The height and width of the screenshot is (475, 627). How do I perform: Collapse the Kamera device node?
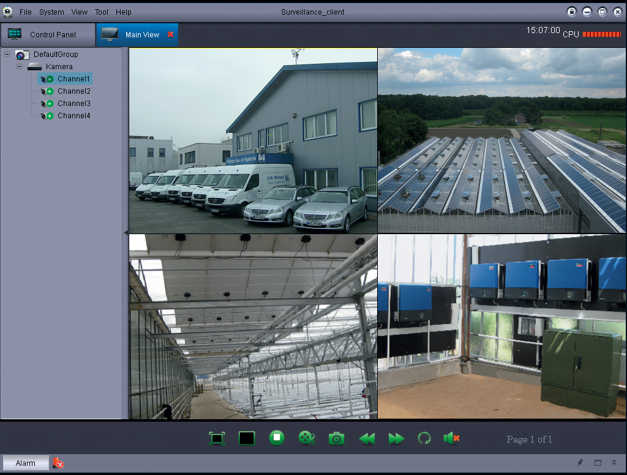pyautogui.click(x=19, y=67)
